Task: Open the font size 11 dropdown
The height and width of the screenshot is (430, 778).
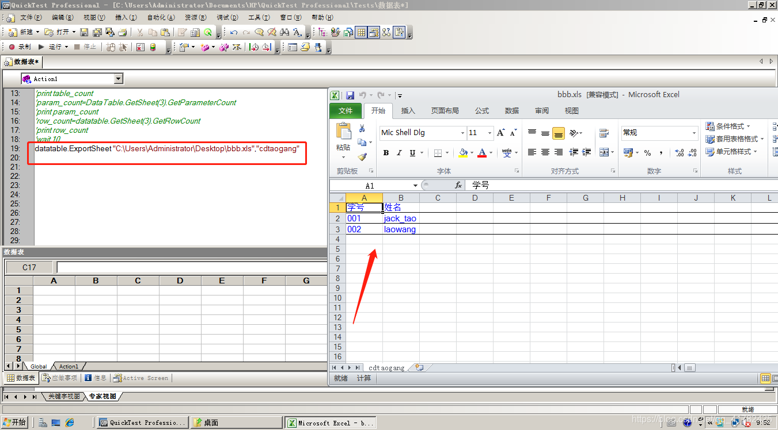Action: pyautogui.click(x=490, y=133)
